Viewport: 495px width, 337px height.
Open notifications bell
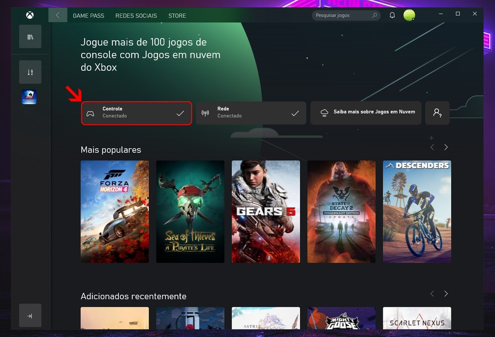392,15
